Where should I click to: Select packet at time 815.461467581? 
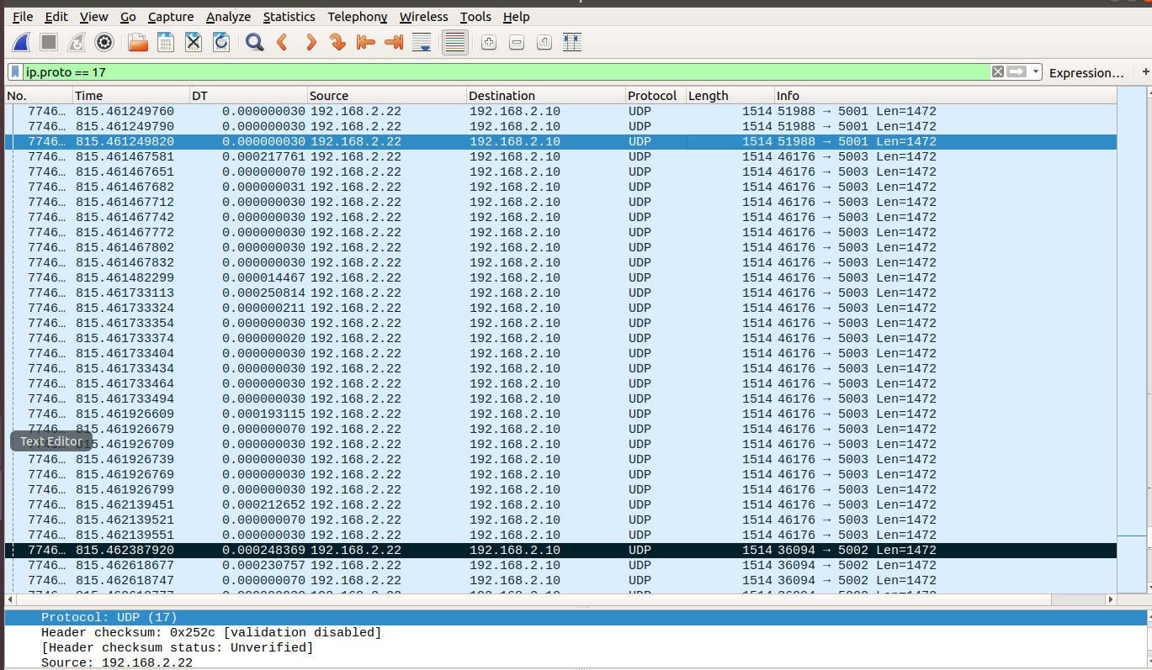tap(560, 156)
